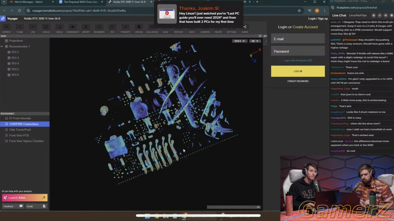Switch to the LinusTechTips chat tab

tap(358, 15)
